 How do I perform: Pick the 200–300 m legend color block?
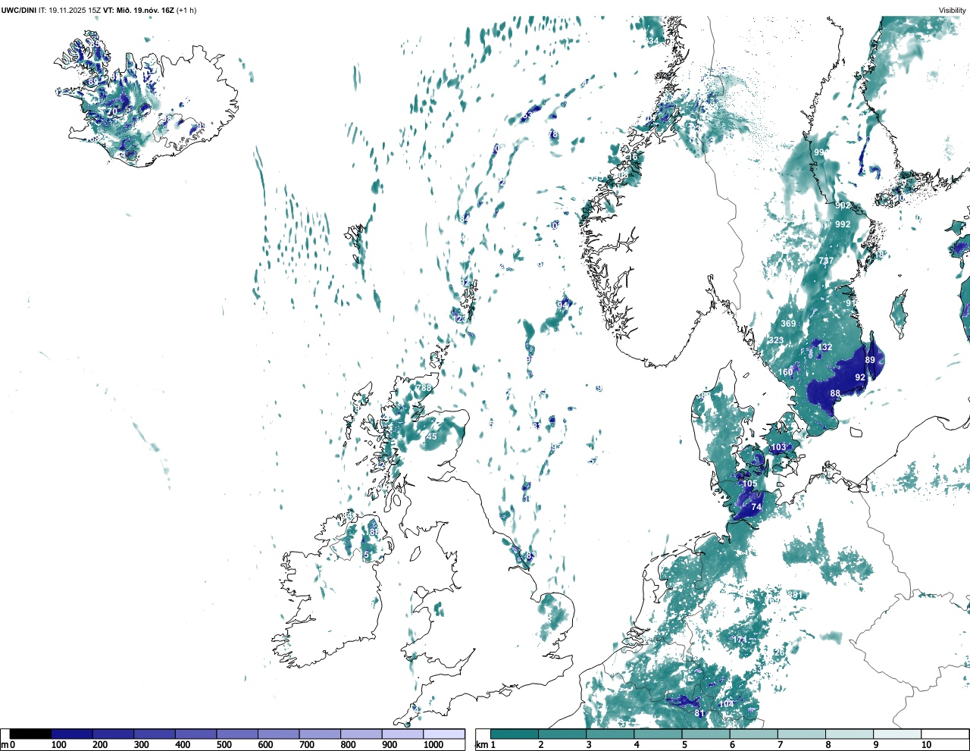click(113, 734)
